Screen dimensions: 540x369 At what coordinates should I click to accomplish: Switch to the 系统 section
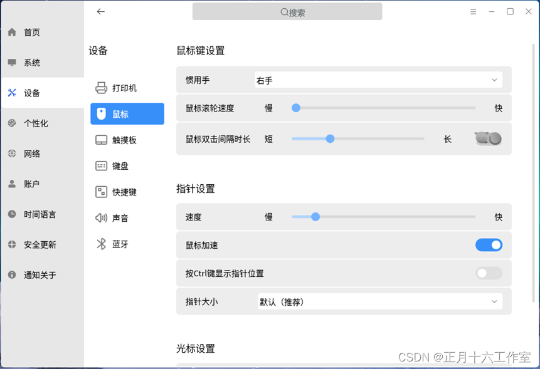[x=43, y=62]
